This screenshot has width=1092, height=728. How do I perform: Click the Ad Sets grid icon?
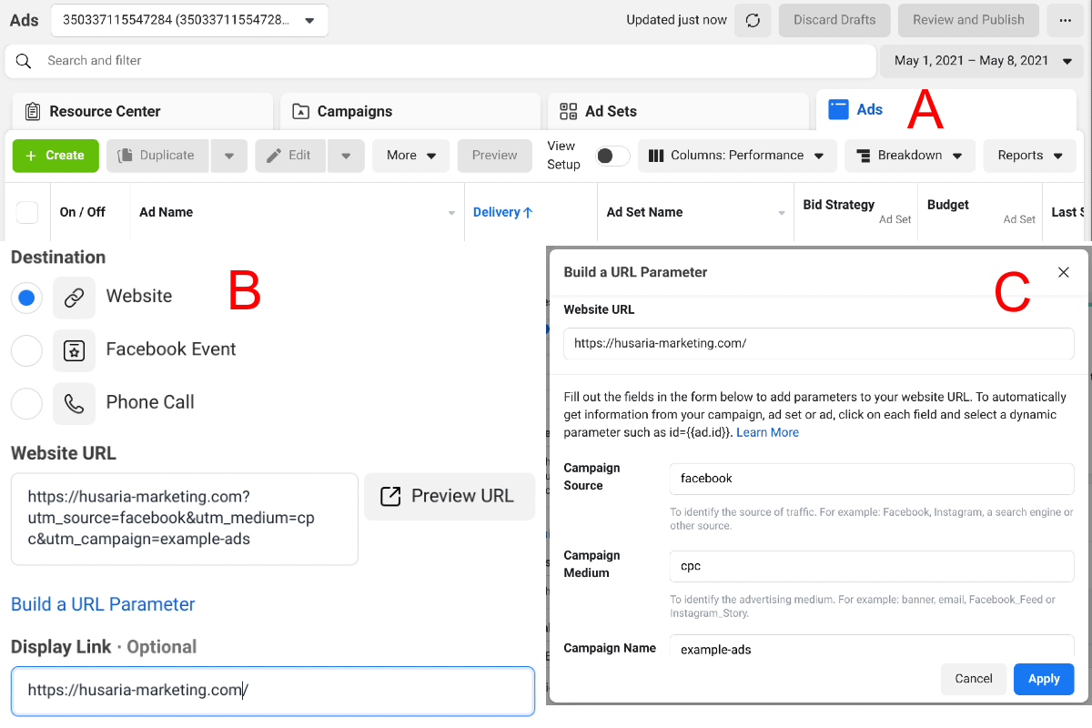tap(569, 111)
